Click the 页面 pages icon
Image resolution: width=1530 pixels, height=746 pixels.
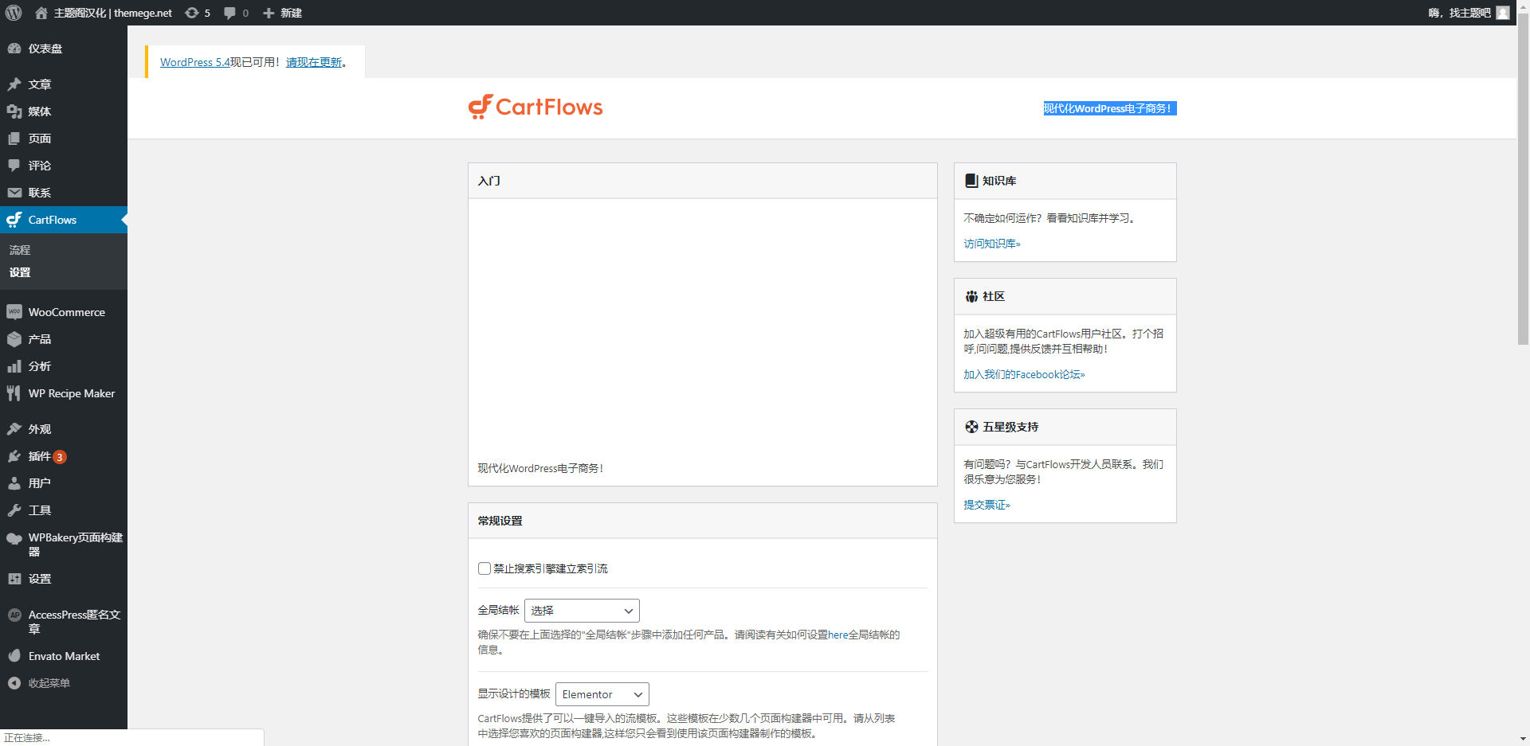pyautogui.click(x=14, y=139)
